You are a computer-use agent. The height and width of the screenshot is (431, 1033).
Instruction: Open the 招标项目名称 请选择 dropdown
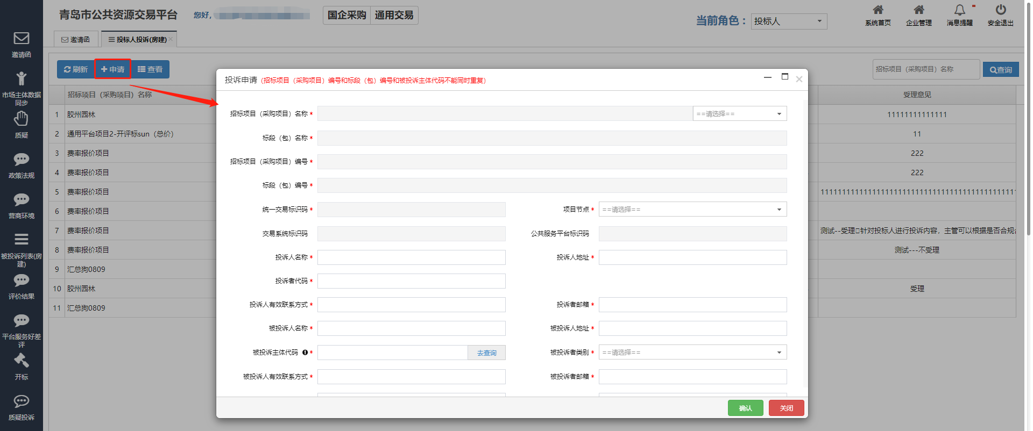point(740,113)
